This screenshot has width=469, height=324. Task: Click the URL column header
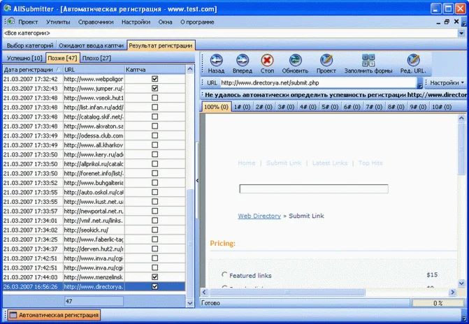point(94,70)
